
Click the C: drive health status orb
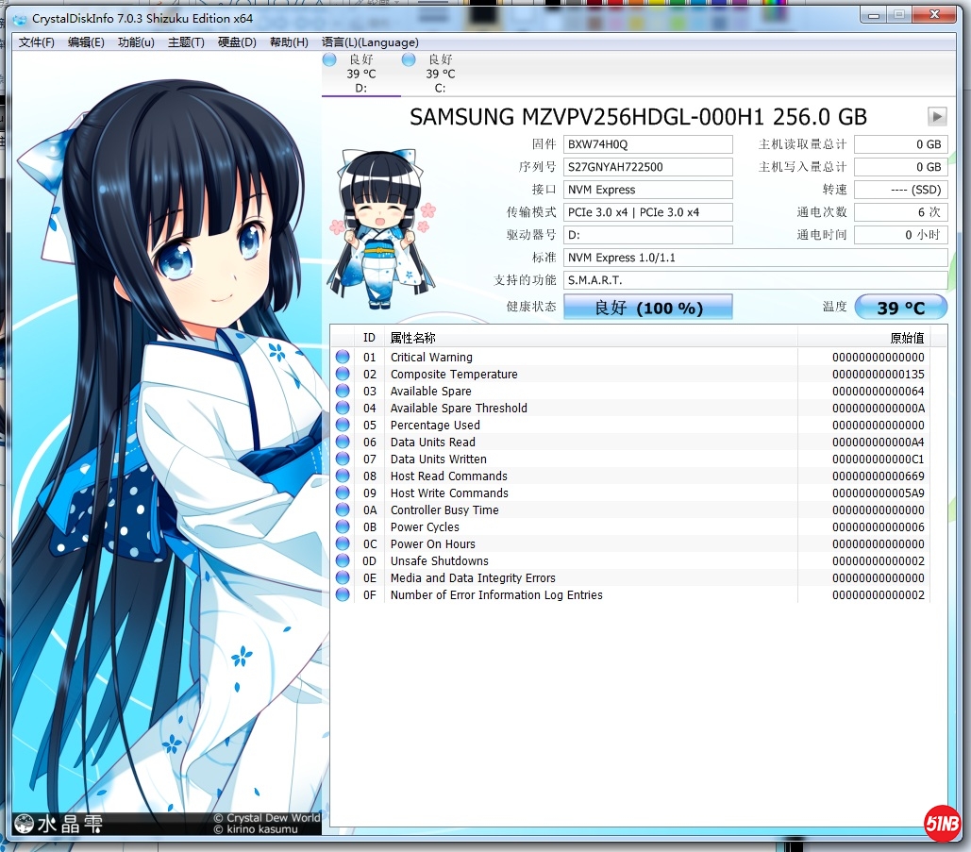pos(409,59)
